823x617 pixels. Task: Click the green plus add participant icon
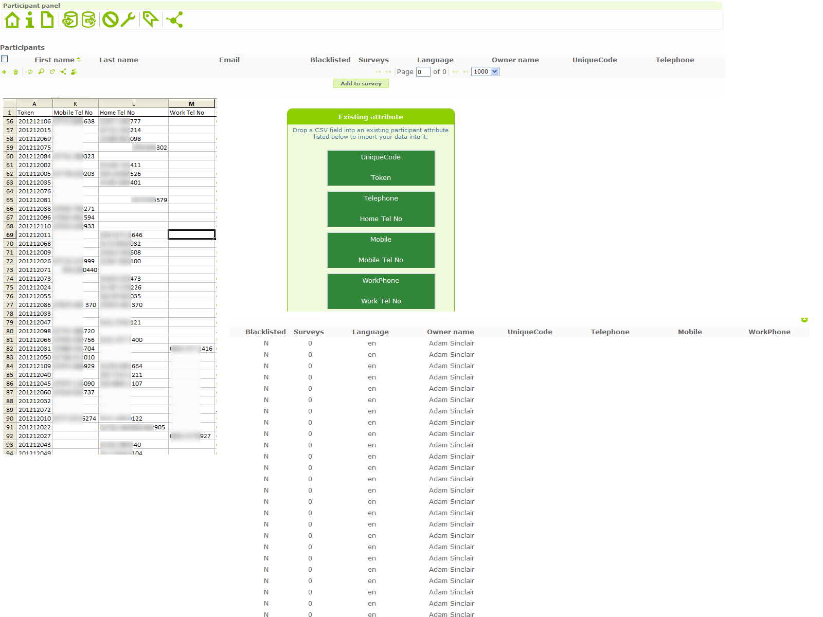pos(4,72)
